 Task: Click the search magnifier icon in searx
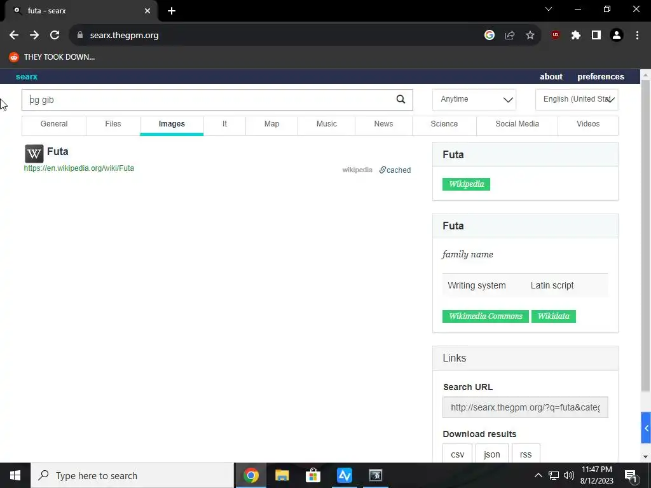coord(401,99)
